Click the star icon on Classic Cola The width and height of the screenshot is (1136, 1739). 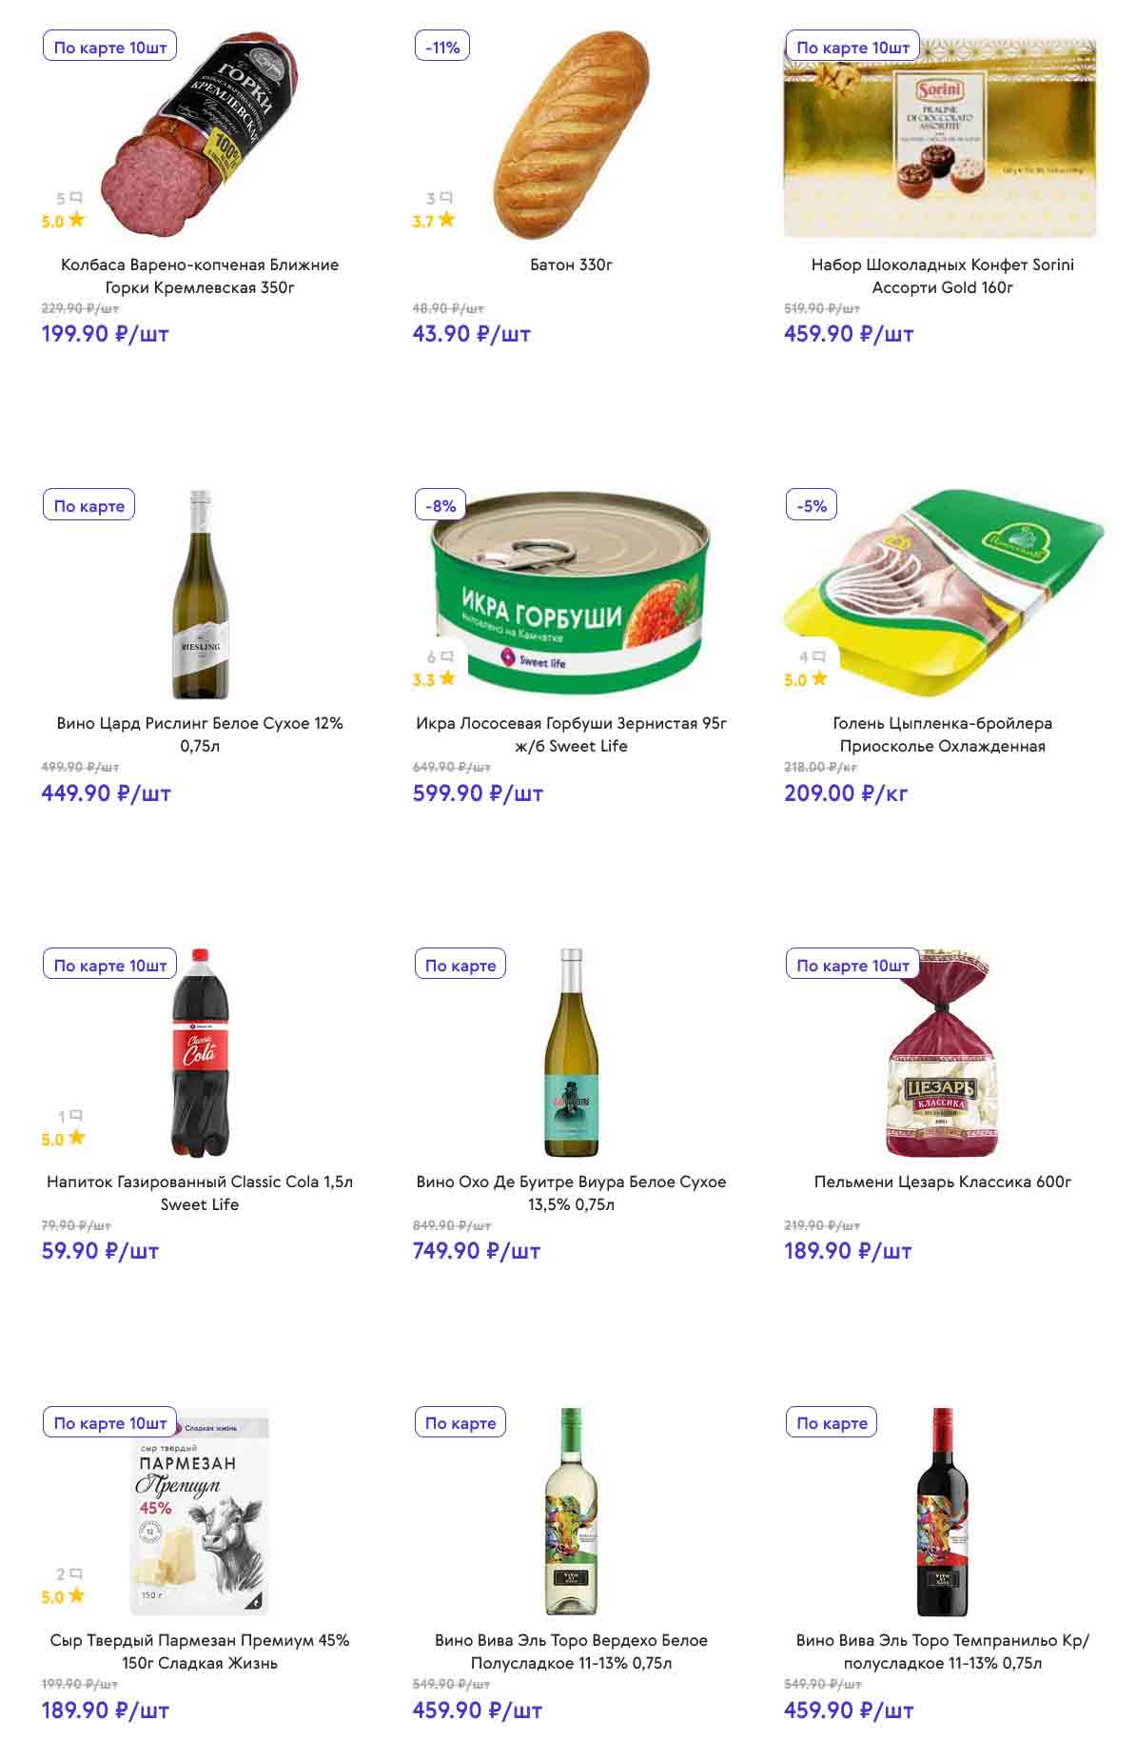(76, 1138)
